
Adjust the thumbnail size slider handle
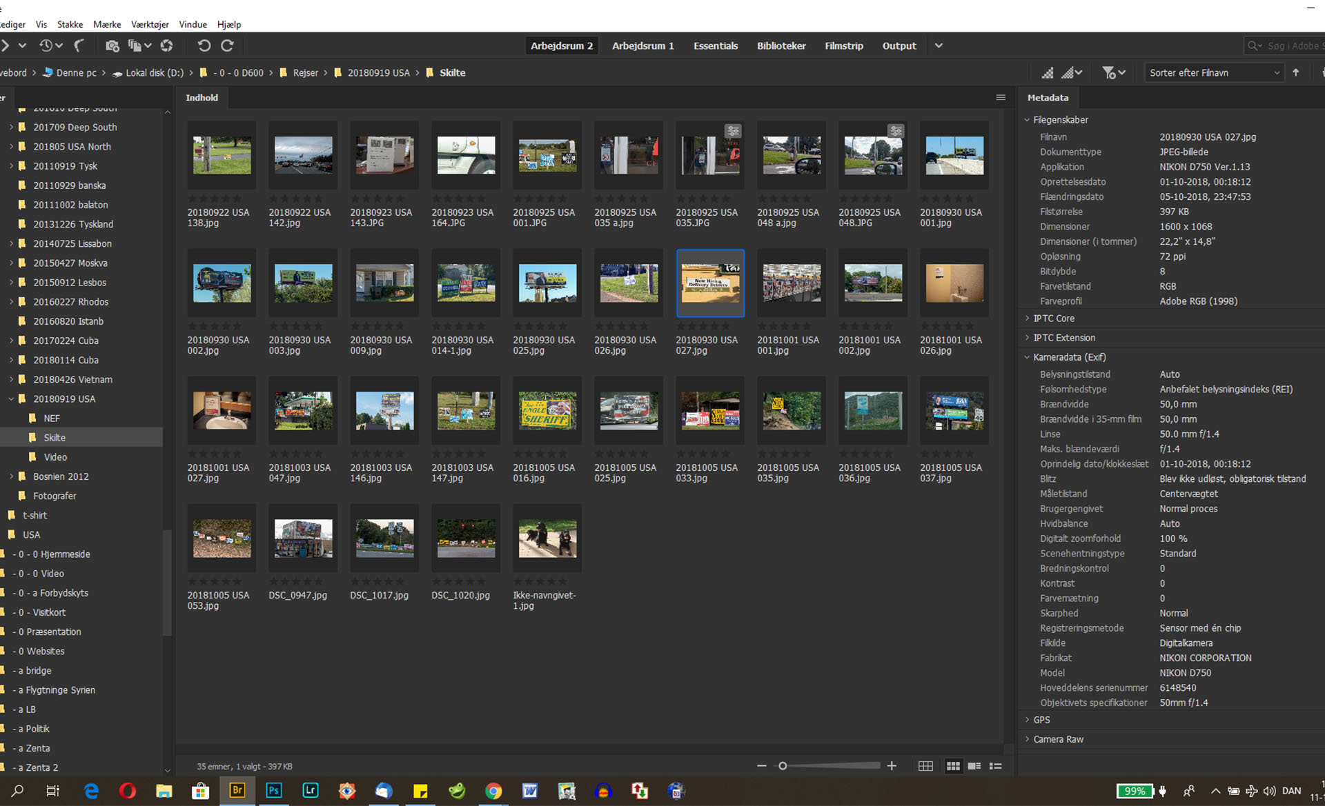point(783,766)
